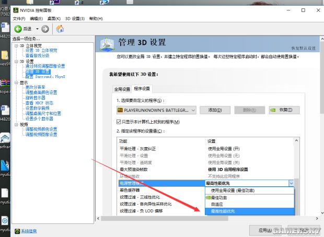Image resolution: width=324 pixels, height=237 pixels.
Task: Open the PLAYERUNKNOWN'S BATTLEGROUNDS program dropdown
Action: click(x=193, y=110)
